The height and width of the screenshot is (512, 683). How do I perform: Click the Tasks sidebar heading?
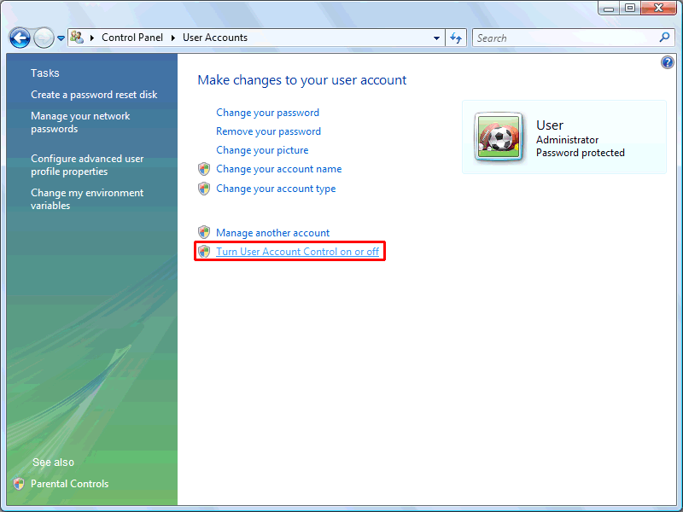(x=45, y=73)
